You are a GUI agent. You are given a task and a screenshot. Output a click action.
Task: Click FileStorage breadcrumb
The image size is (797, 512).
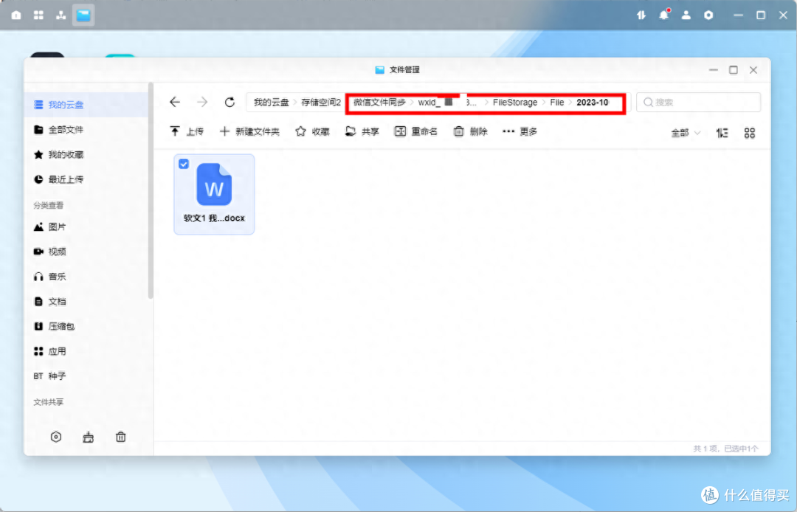[515, 102]
